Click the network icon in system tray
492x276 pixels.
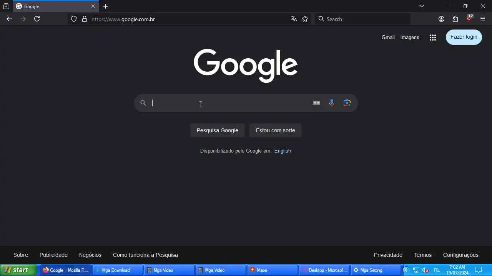(416, 270)
